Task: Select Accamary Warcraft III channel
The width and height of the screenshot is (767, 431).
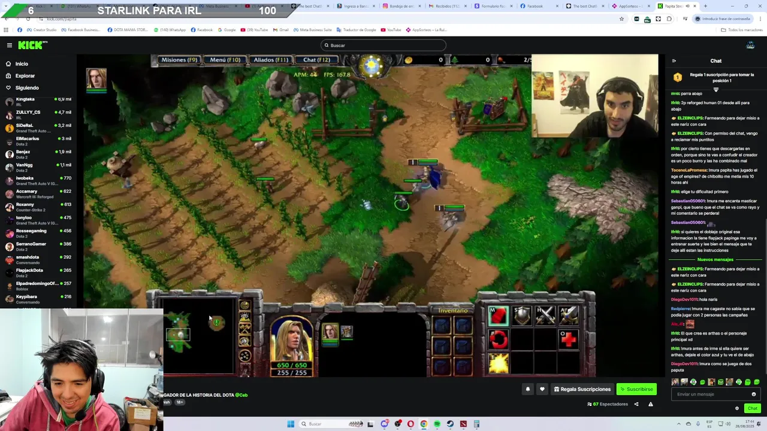Action: coord(38,193)
